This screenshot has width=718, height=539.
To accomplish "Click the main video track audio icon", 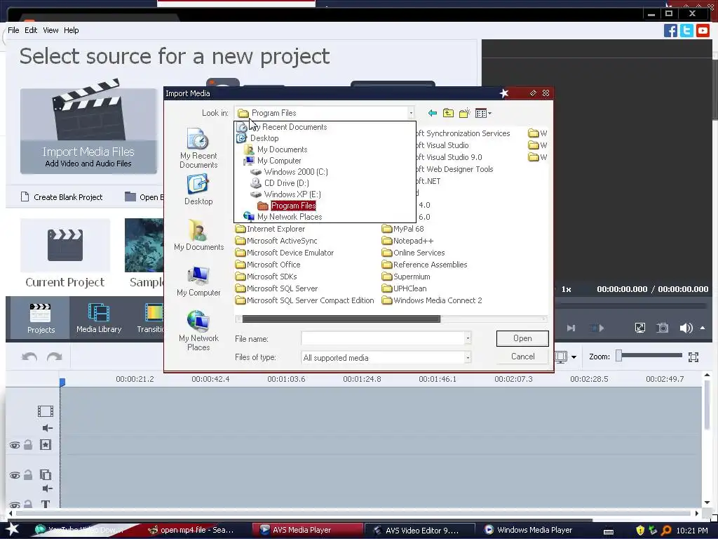I will coord(48,428).
